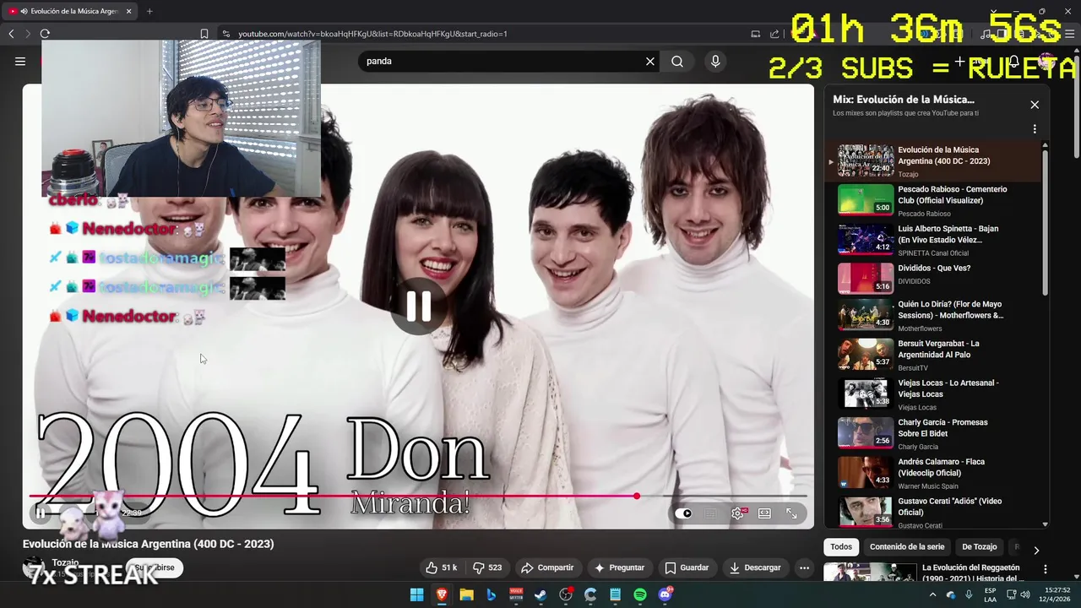This screenshot has width=1081, height=608.
Task: Show more filter chips with right arrow
Action: click(1036, 550)
